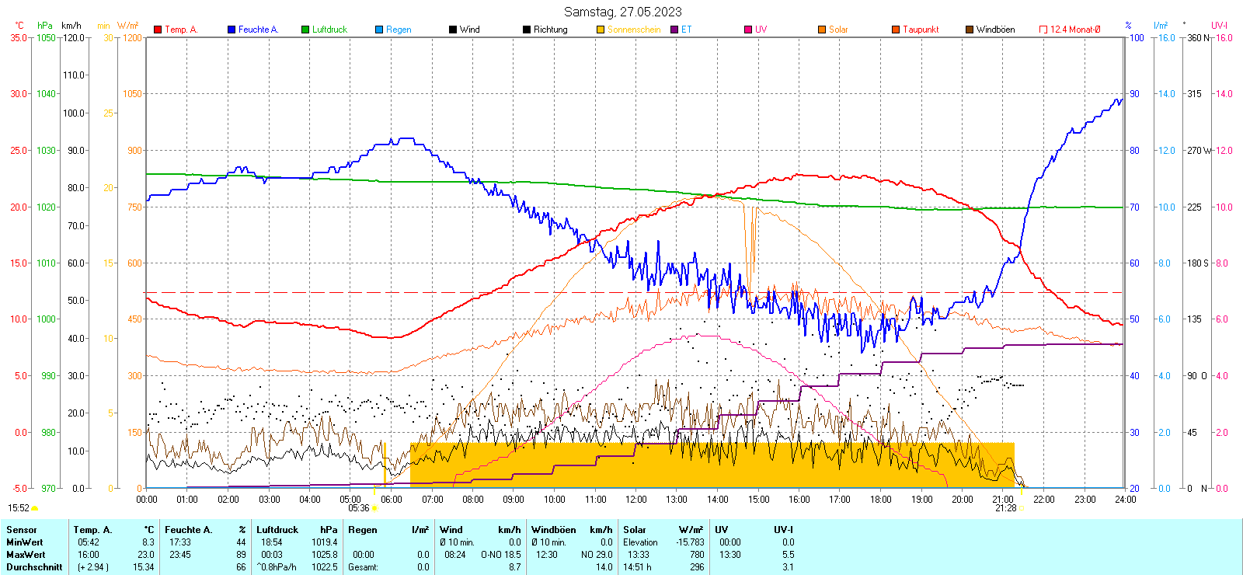Viewport: 1243px width, 575px height.
Task: Select the pink UV legend marker
Action: point(748,30)
